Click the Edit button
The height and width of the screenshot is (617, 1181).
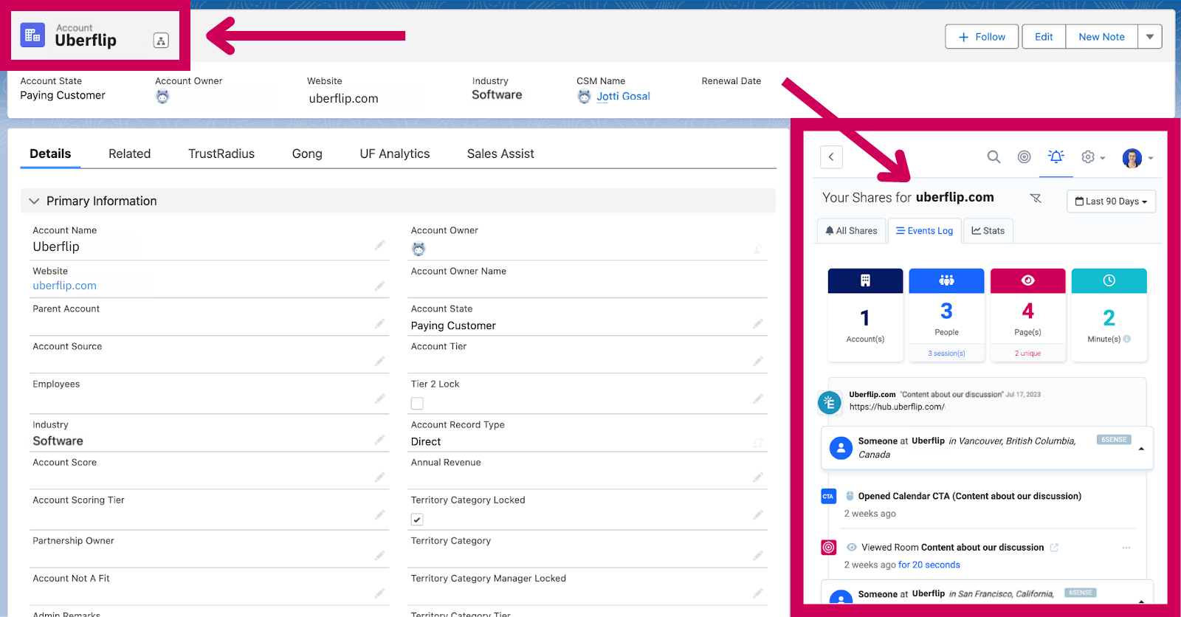1044,37
